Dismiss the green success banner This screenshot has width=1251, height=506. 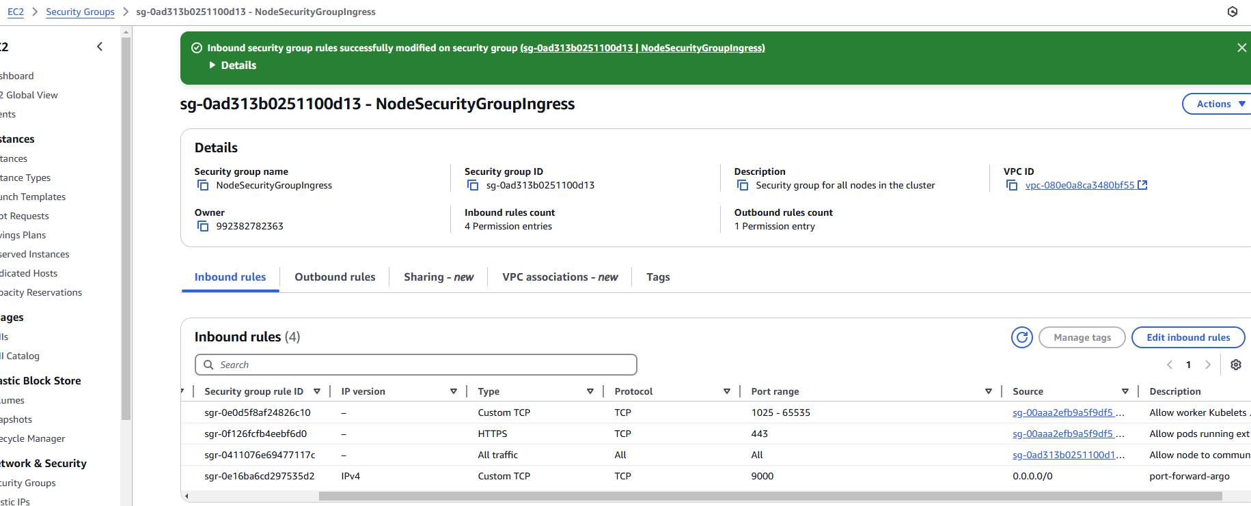pyautogui.click(x=1241, y=48)
